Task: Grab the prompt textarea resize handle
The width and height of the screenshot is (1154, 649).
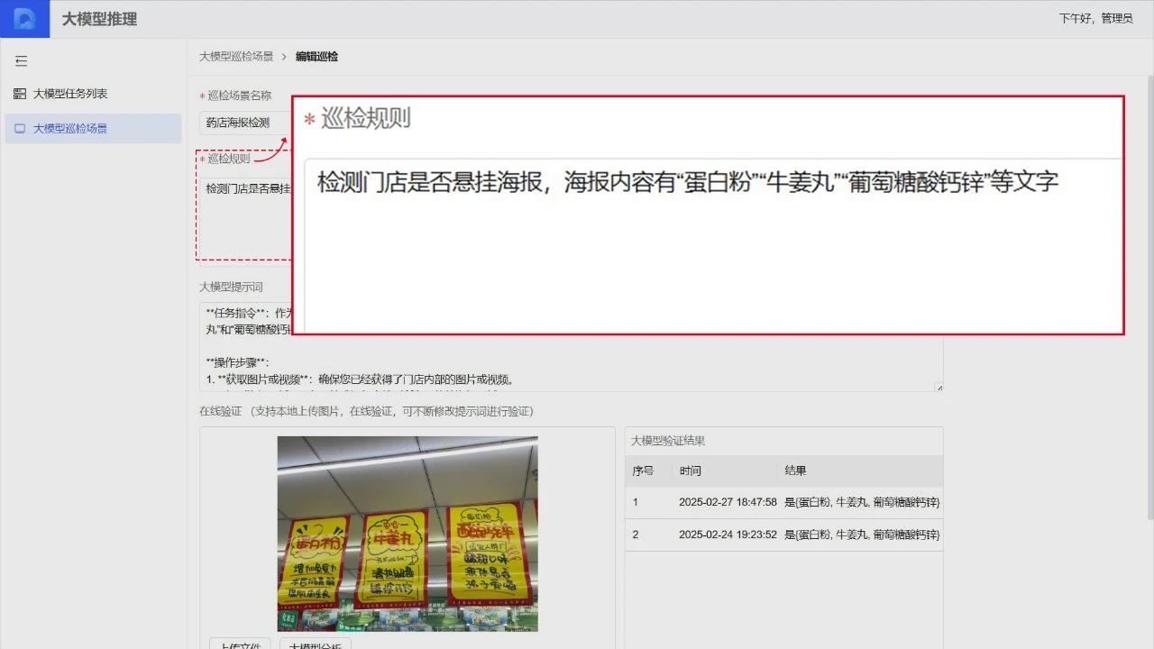Action: pyautogui.click(x=939, y=388)
